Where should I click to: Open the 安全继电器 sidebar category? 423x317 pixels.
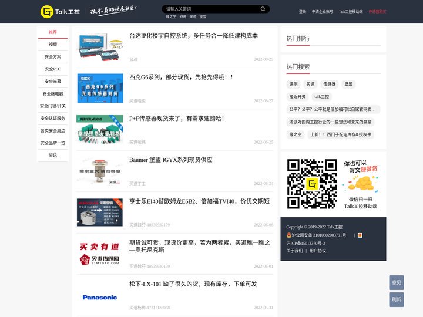click(x=53, y=94)
